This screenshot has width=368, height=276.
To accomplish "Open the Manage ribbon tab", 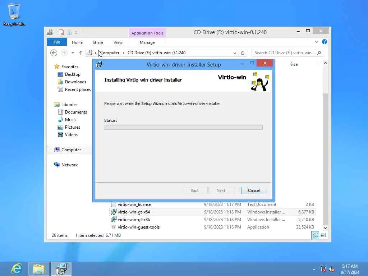I will (x=147, y=42).
